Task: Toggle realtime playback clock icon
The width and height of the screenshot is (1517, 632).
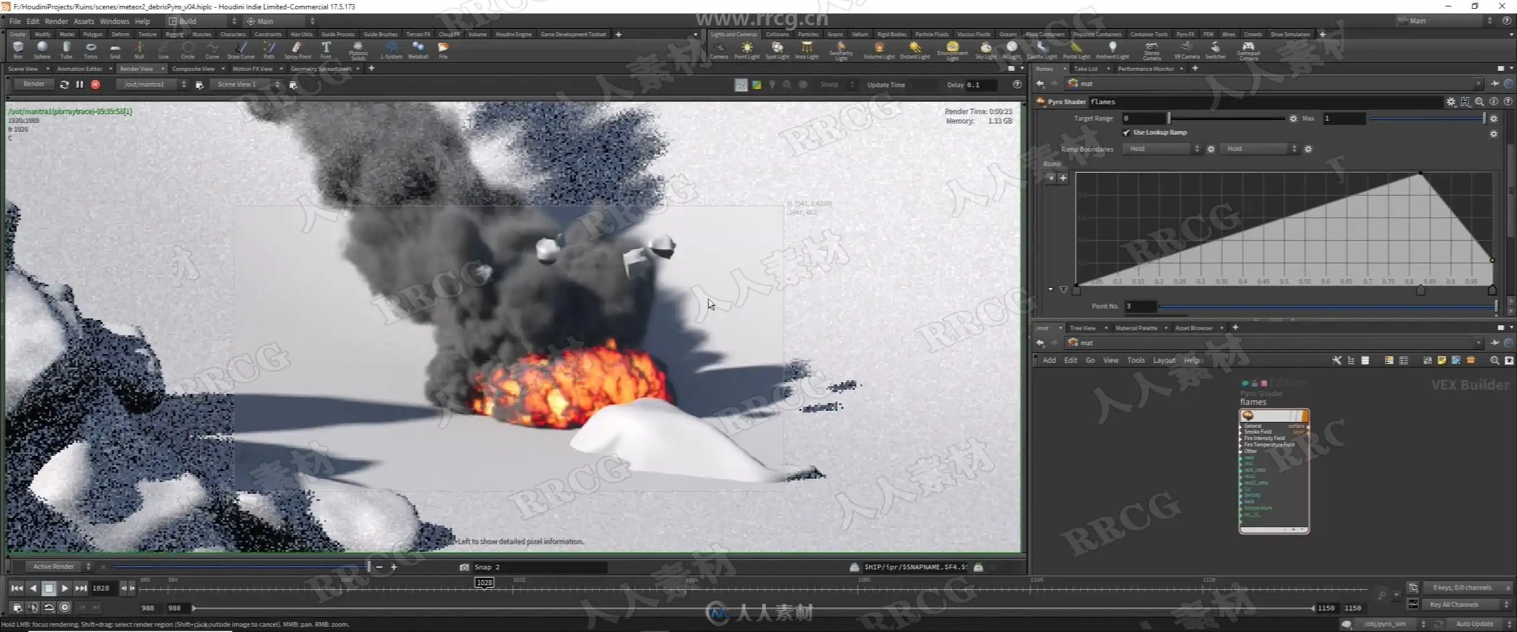Action: pos(66,607)
